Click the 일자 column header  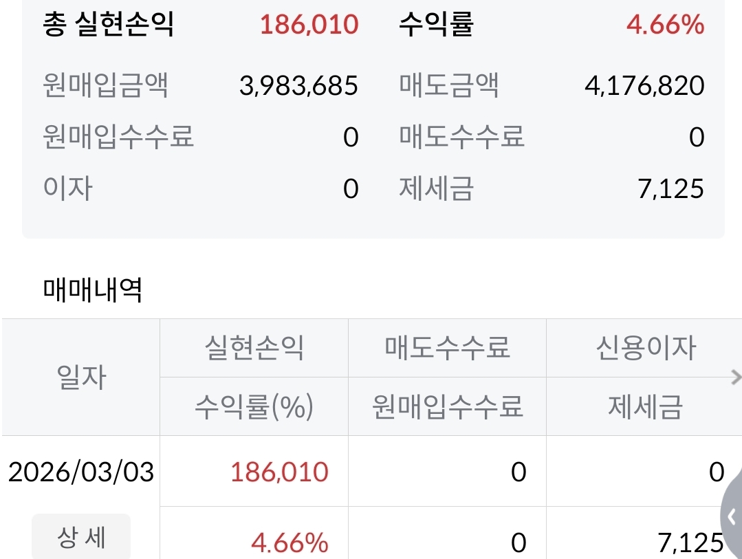point(81,377)
